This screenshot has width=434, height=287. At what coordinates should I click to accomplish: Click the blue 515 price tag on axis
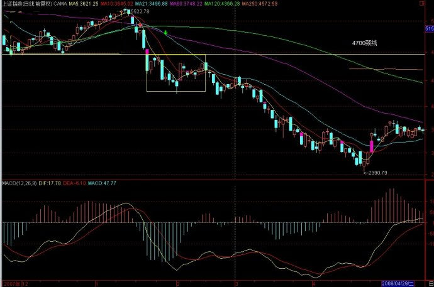tap(430, 29)
